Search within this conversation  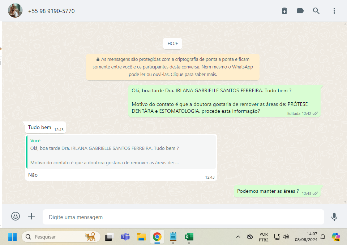point(316,11)
